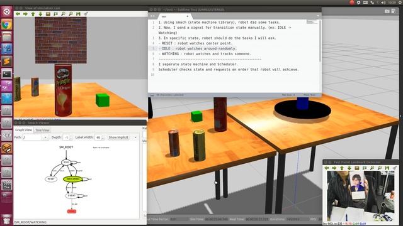Open properties in Facial Landmark Detector toolbar
The image size is (403, 226).
point(395,168)
